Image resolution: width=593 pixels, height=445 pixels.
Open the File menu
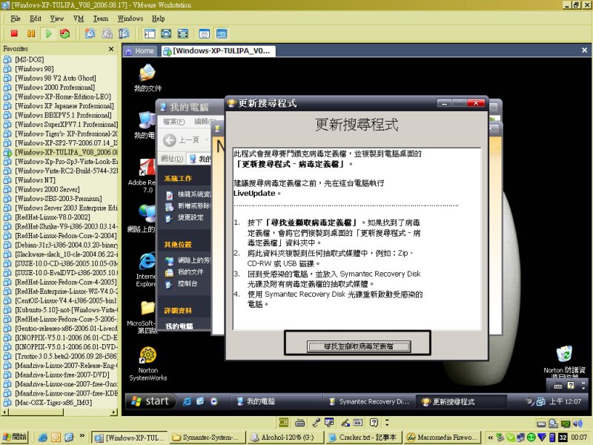point(16,19)
